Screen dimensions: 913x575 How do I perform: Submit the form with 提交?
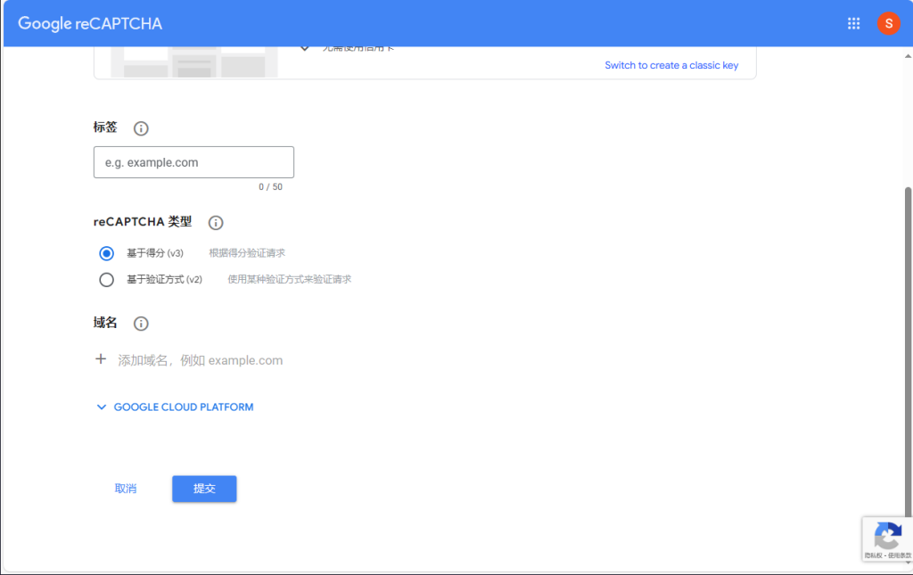click(x=204, y=489)
